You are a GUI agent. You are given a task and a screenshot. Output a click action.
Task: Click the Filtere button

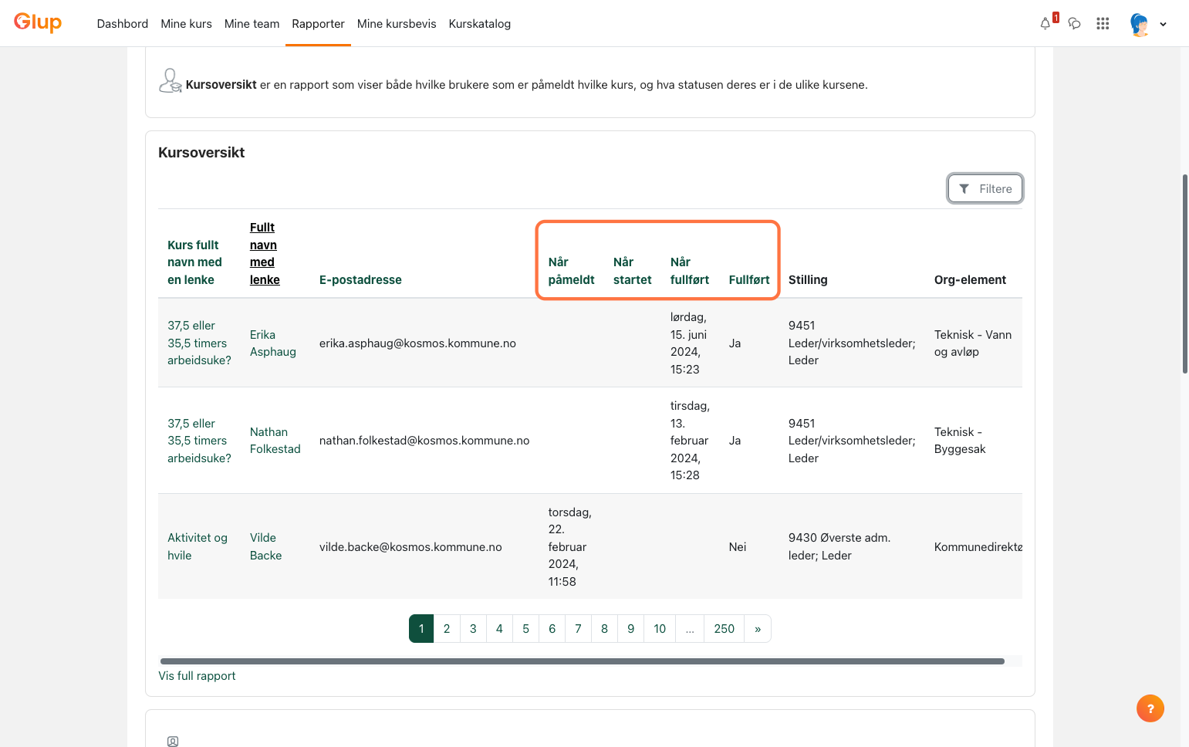point(985,188)
